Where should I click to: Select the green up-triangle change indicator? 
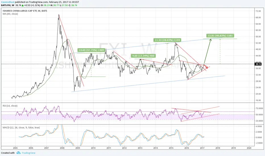point(23,5)
